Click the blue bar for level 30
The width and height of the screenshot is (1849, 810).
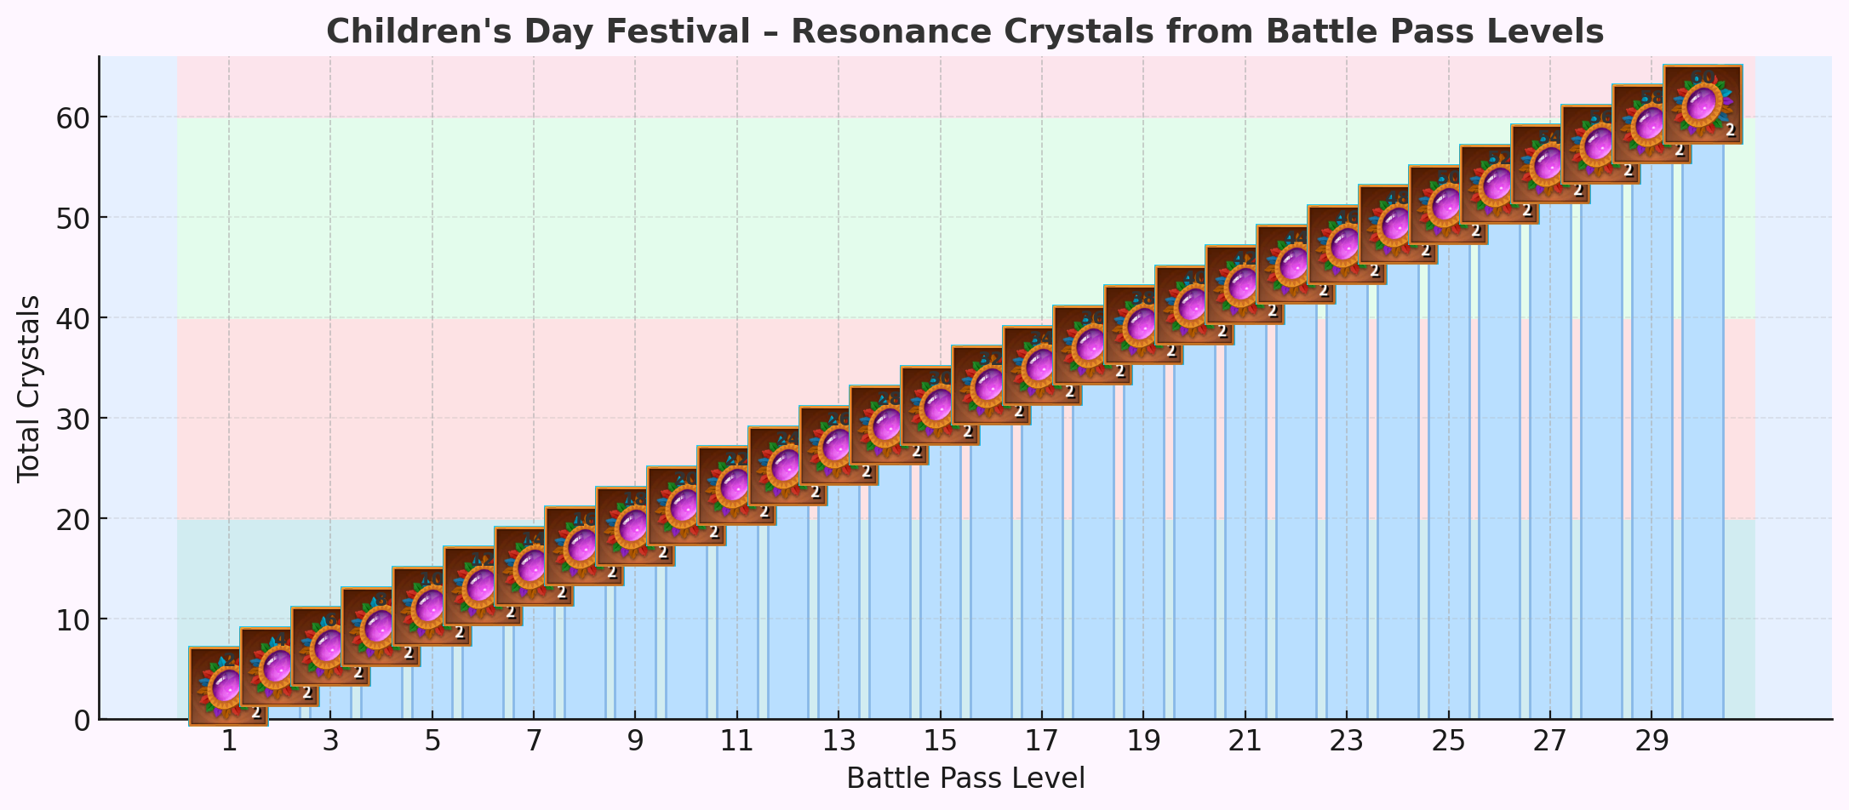tap(1703, 425)
